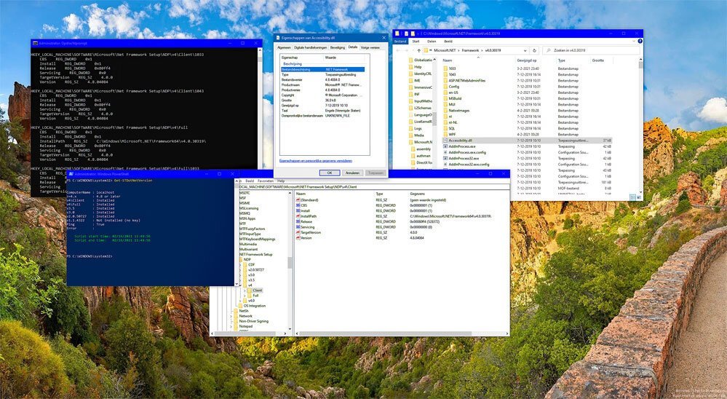Viewport: 727px width, 399px height.
Task: Click the Explorer search box
Action: tap(591, 50)
